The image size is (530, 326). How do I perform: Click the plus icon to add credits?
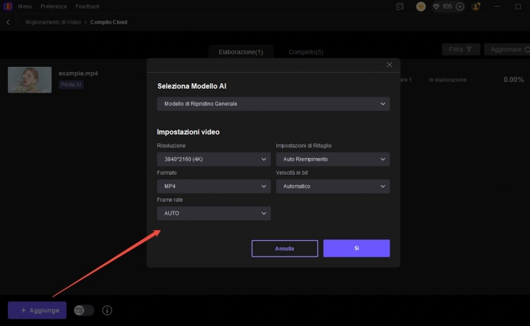(x=460, y=7)
